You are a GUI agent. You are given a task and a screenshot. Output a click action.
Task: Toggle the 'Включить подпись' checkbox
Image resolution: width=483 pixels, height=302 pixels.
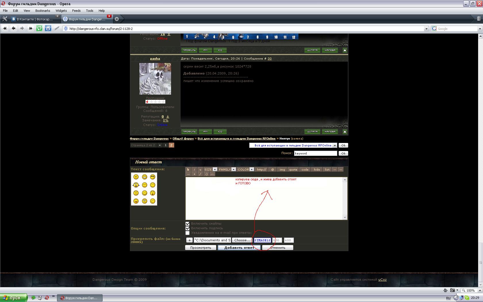[x=187, y=228]
